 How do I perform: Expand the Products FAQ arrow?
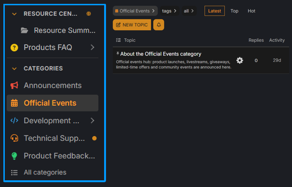point(93,48)
